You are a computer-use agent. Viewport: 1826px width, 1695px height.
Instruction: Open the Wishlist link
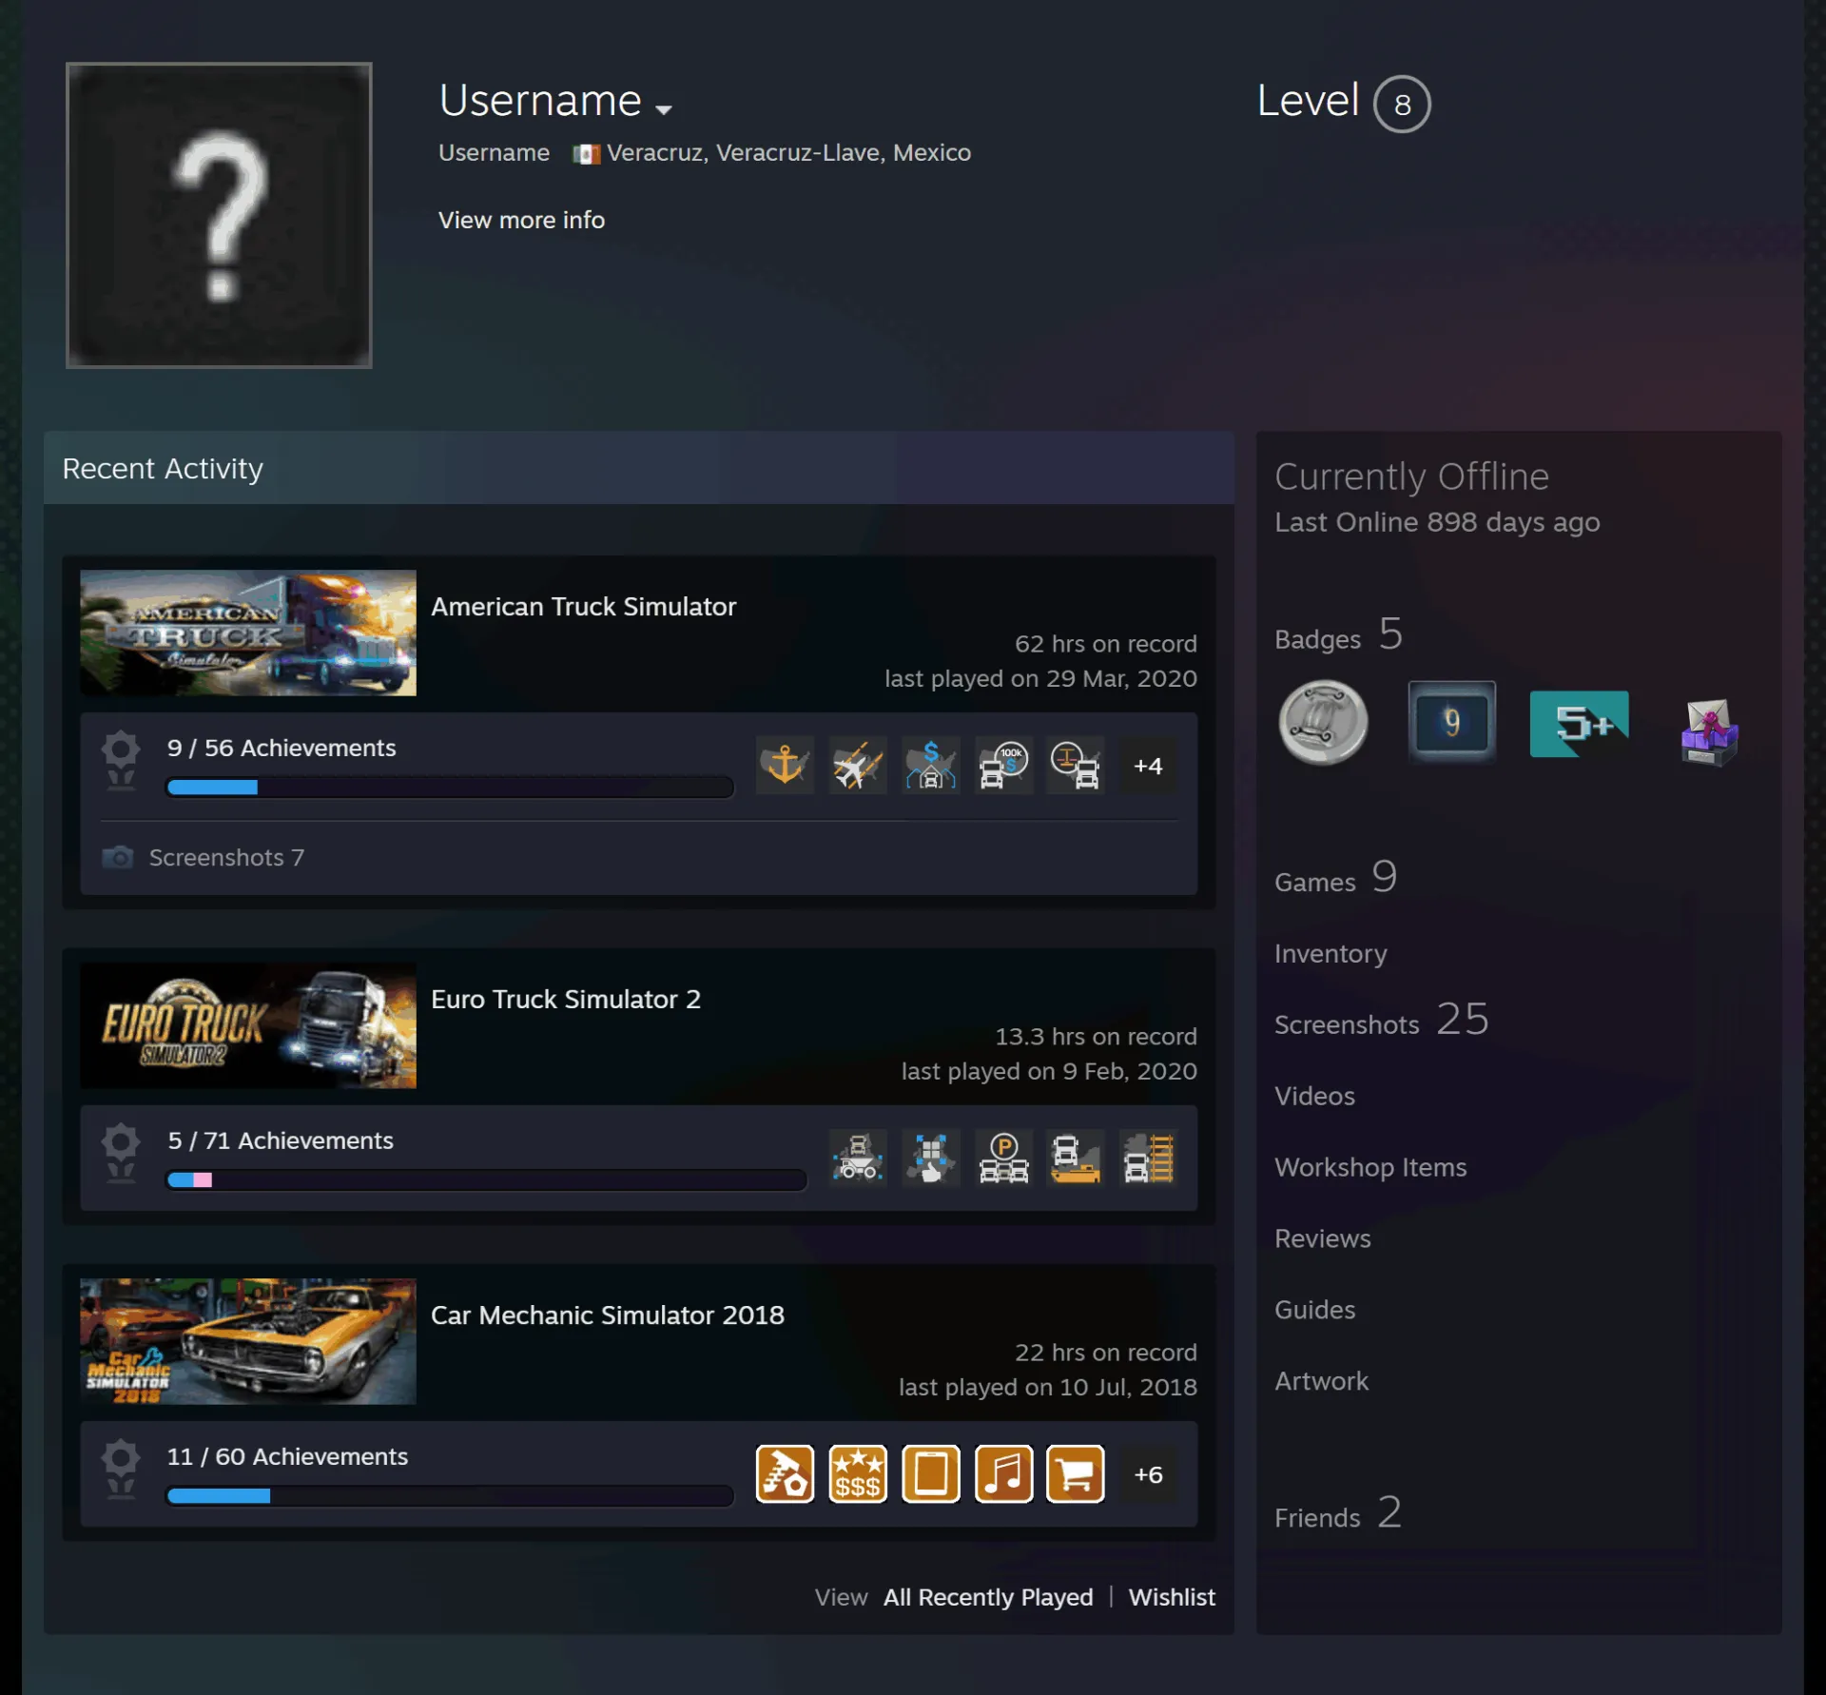pos(1172,1597)
